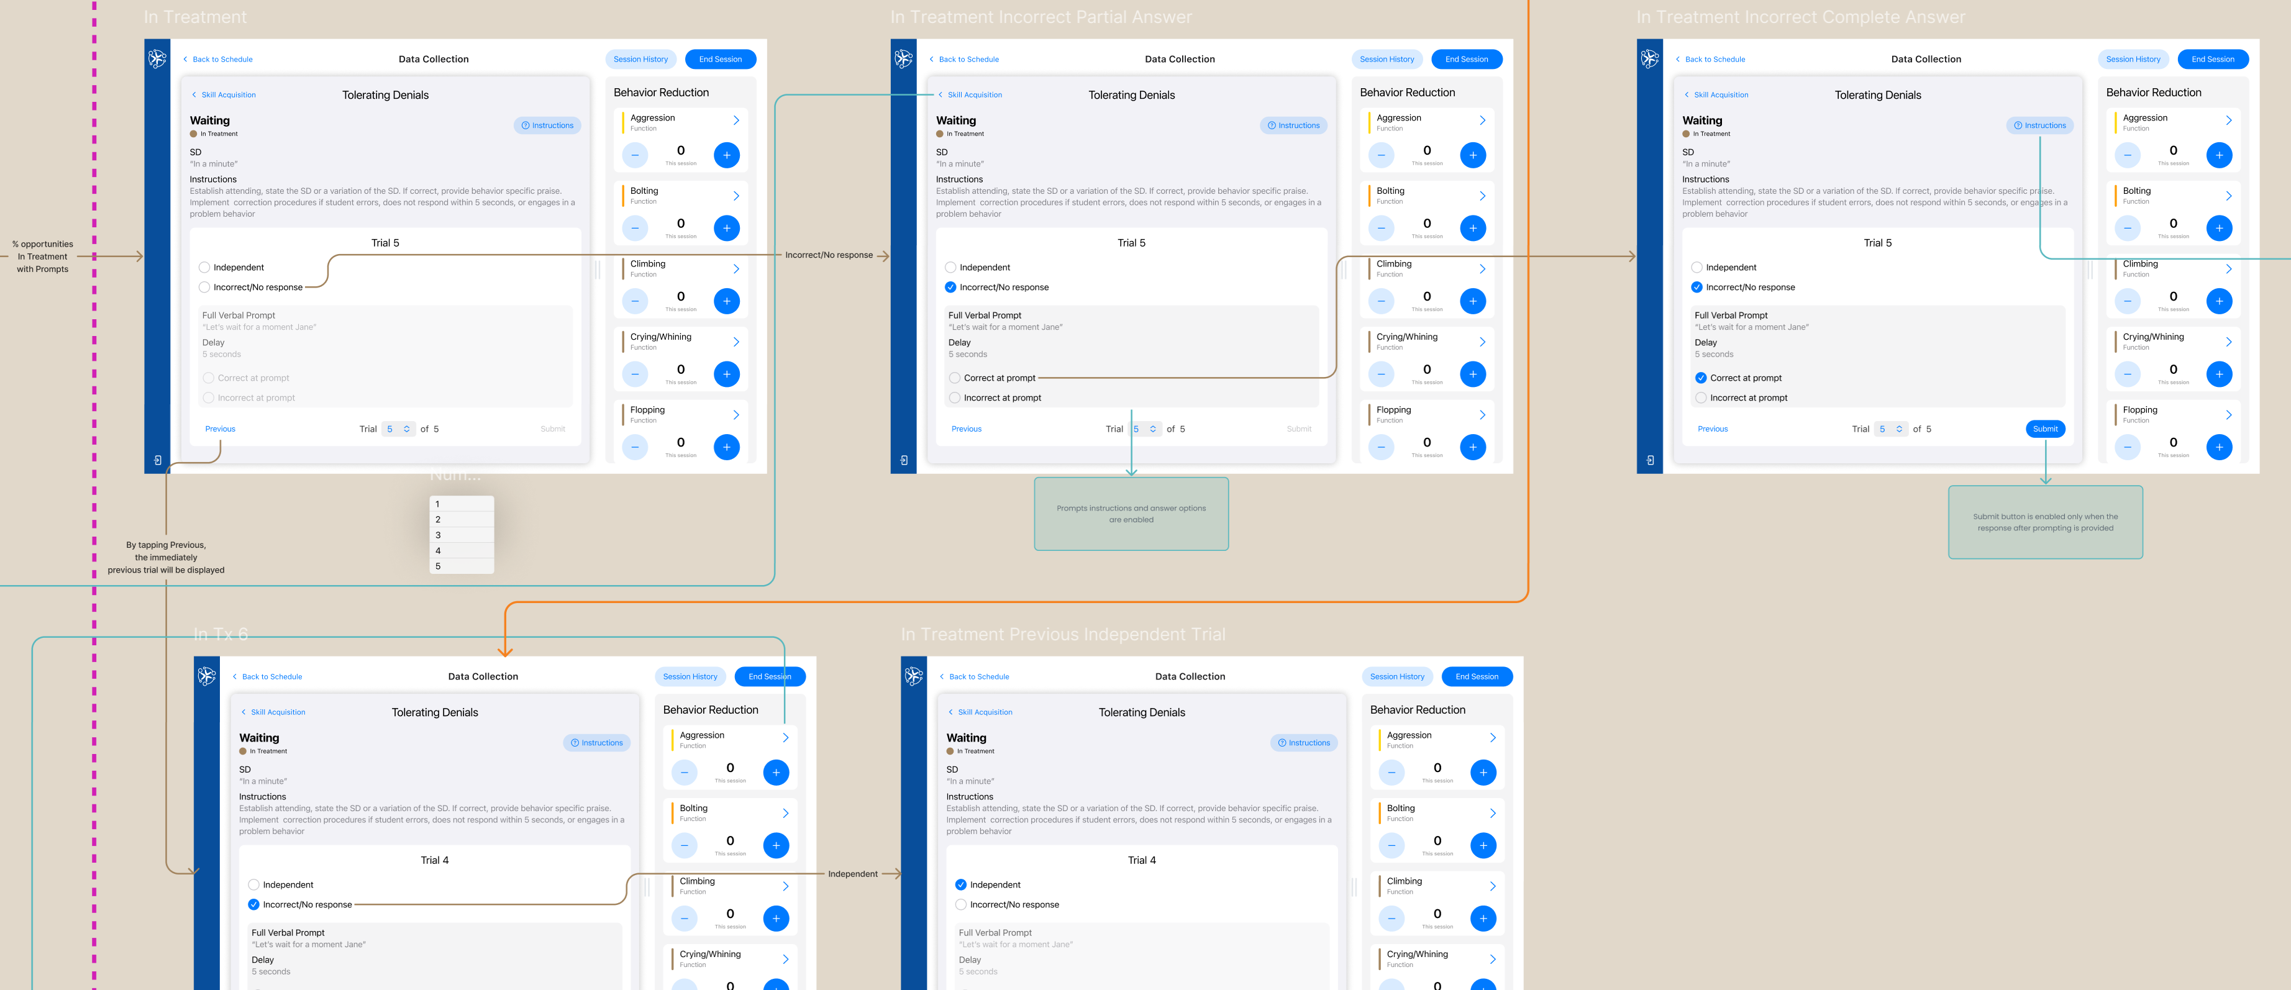Image resolution: width=2291 pixels, height=990 pixels.
Task: Select Incorrect/No response in Previous Independent Trial frame
Action: (960, 905)
